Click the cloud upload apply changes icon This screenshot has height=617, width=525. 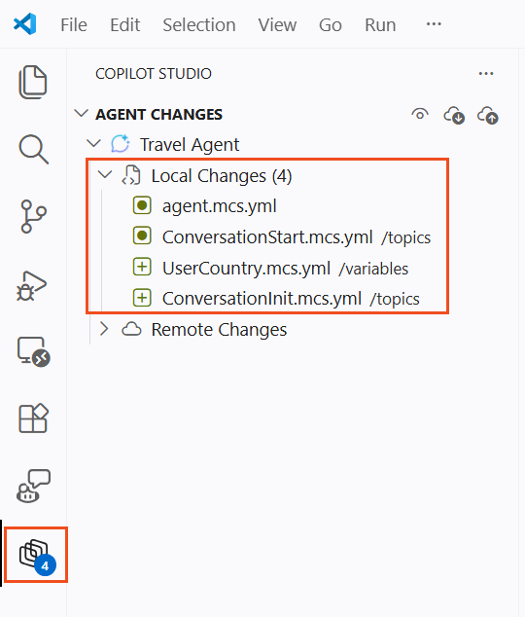pos(488,116)
